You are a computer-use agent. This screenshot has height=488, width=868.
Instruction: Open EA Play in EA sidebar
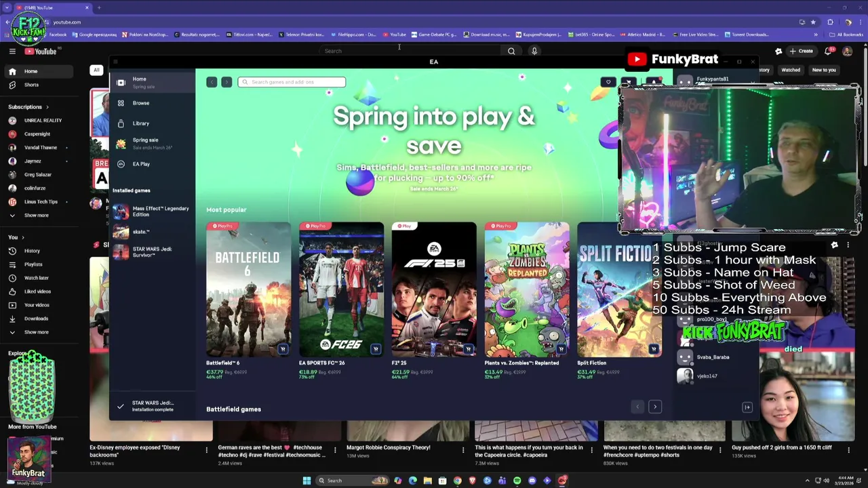coord(152,164)
